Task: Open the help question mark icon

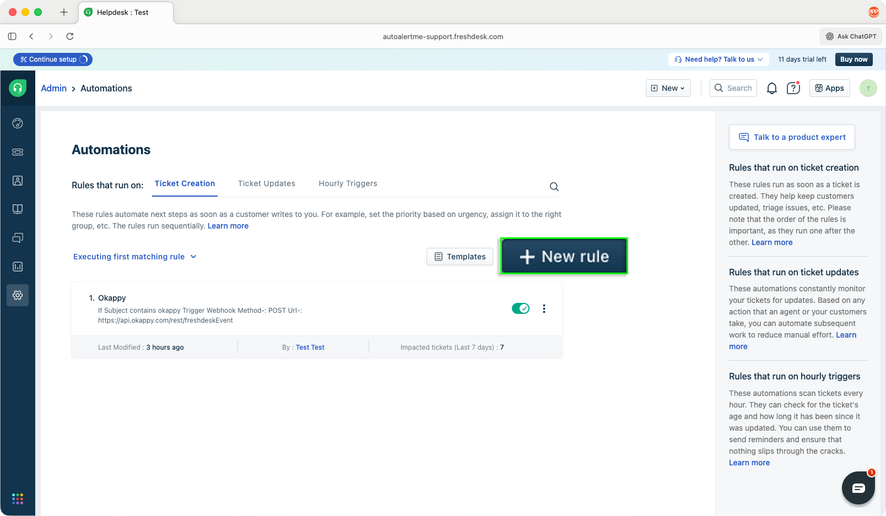Action: click(793, 88)
